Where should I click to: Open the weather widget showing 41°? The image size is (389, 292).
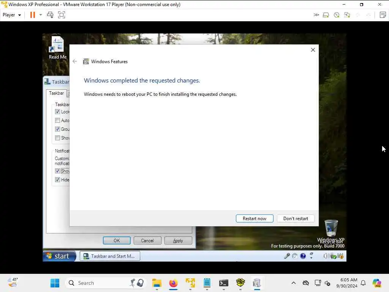[x=13, y=282]
